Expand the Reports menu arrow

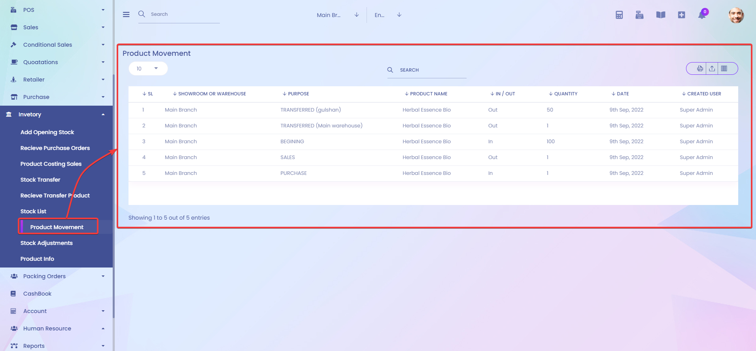coord(103,346)
